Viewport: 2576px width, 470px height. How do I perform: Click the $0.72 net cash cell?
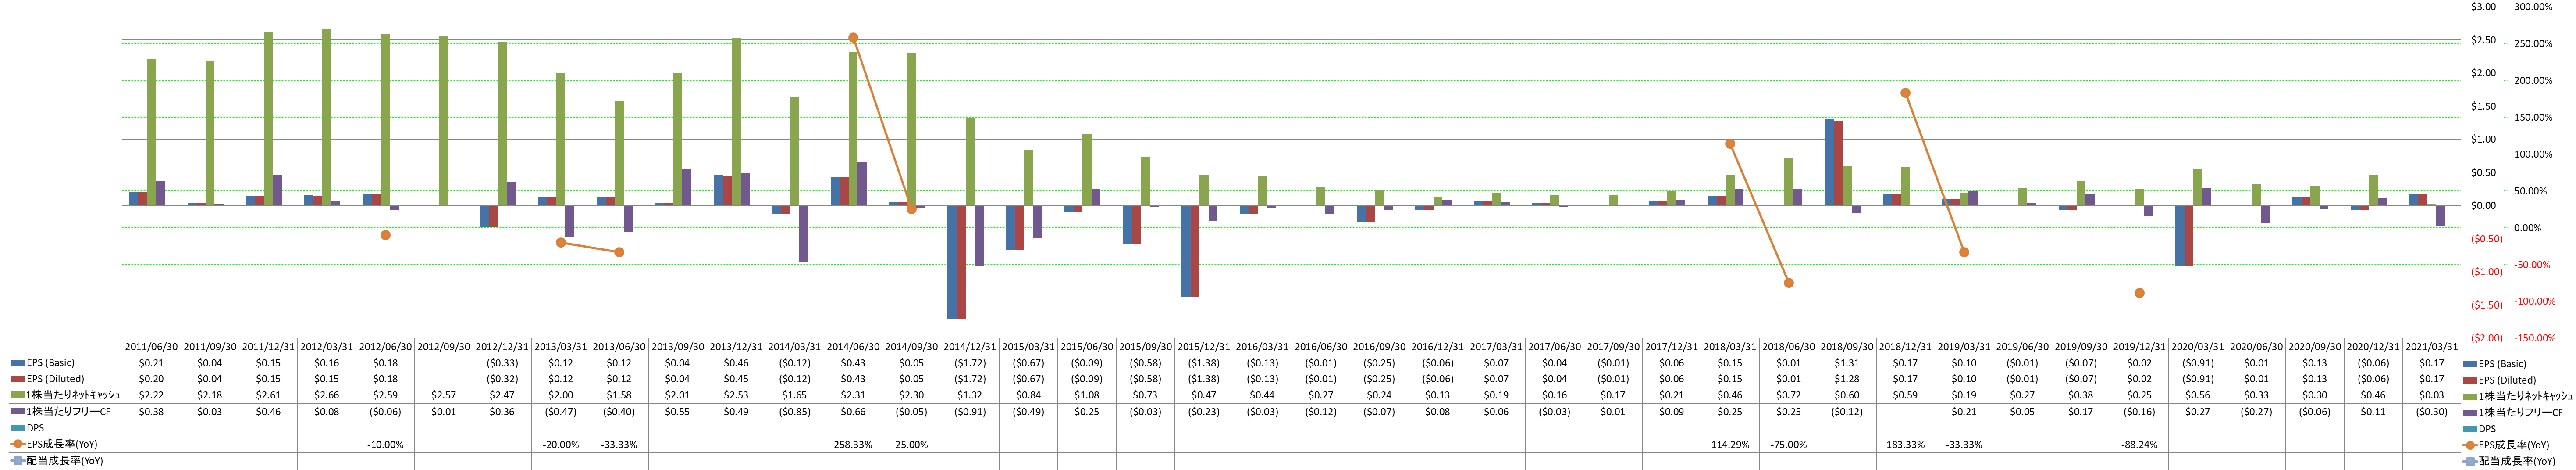[x=1788, y=395]
